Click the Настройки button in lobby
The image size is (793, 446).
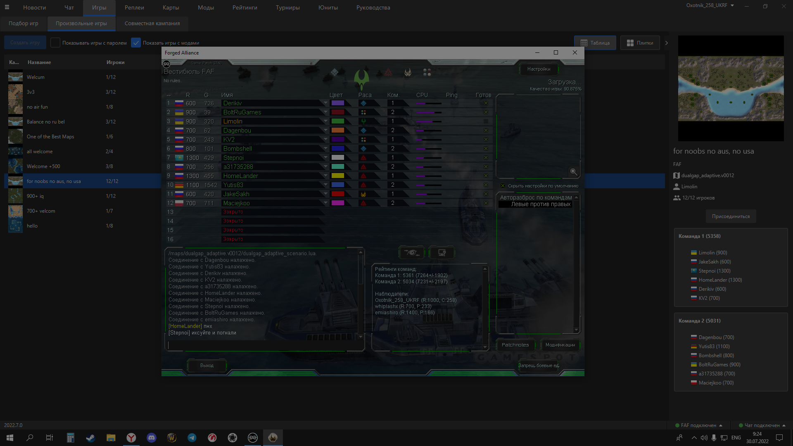[x=539, y=69]
